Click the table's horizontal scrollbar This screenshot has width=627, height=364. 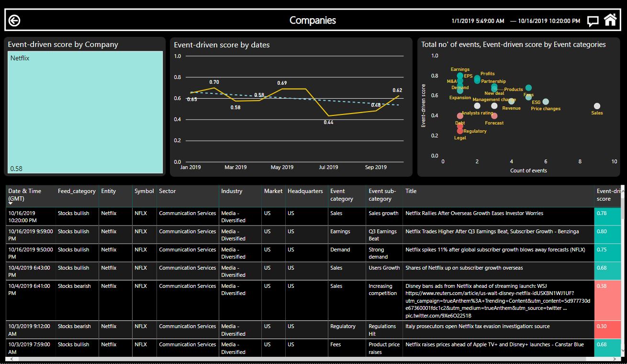click(313, 359)
